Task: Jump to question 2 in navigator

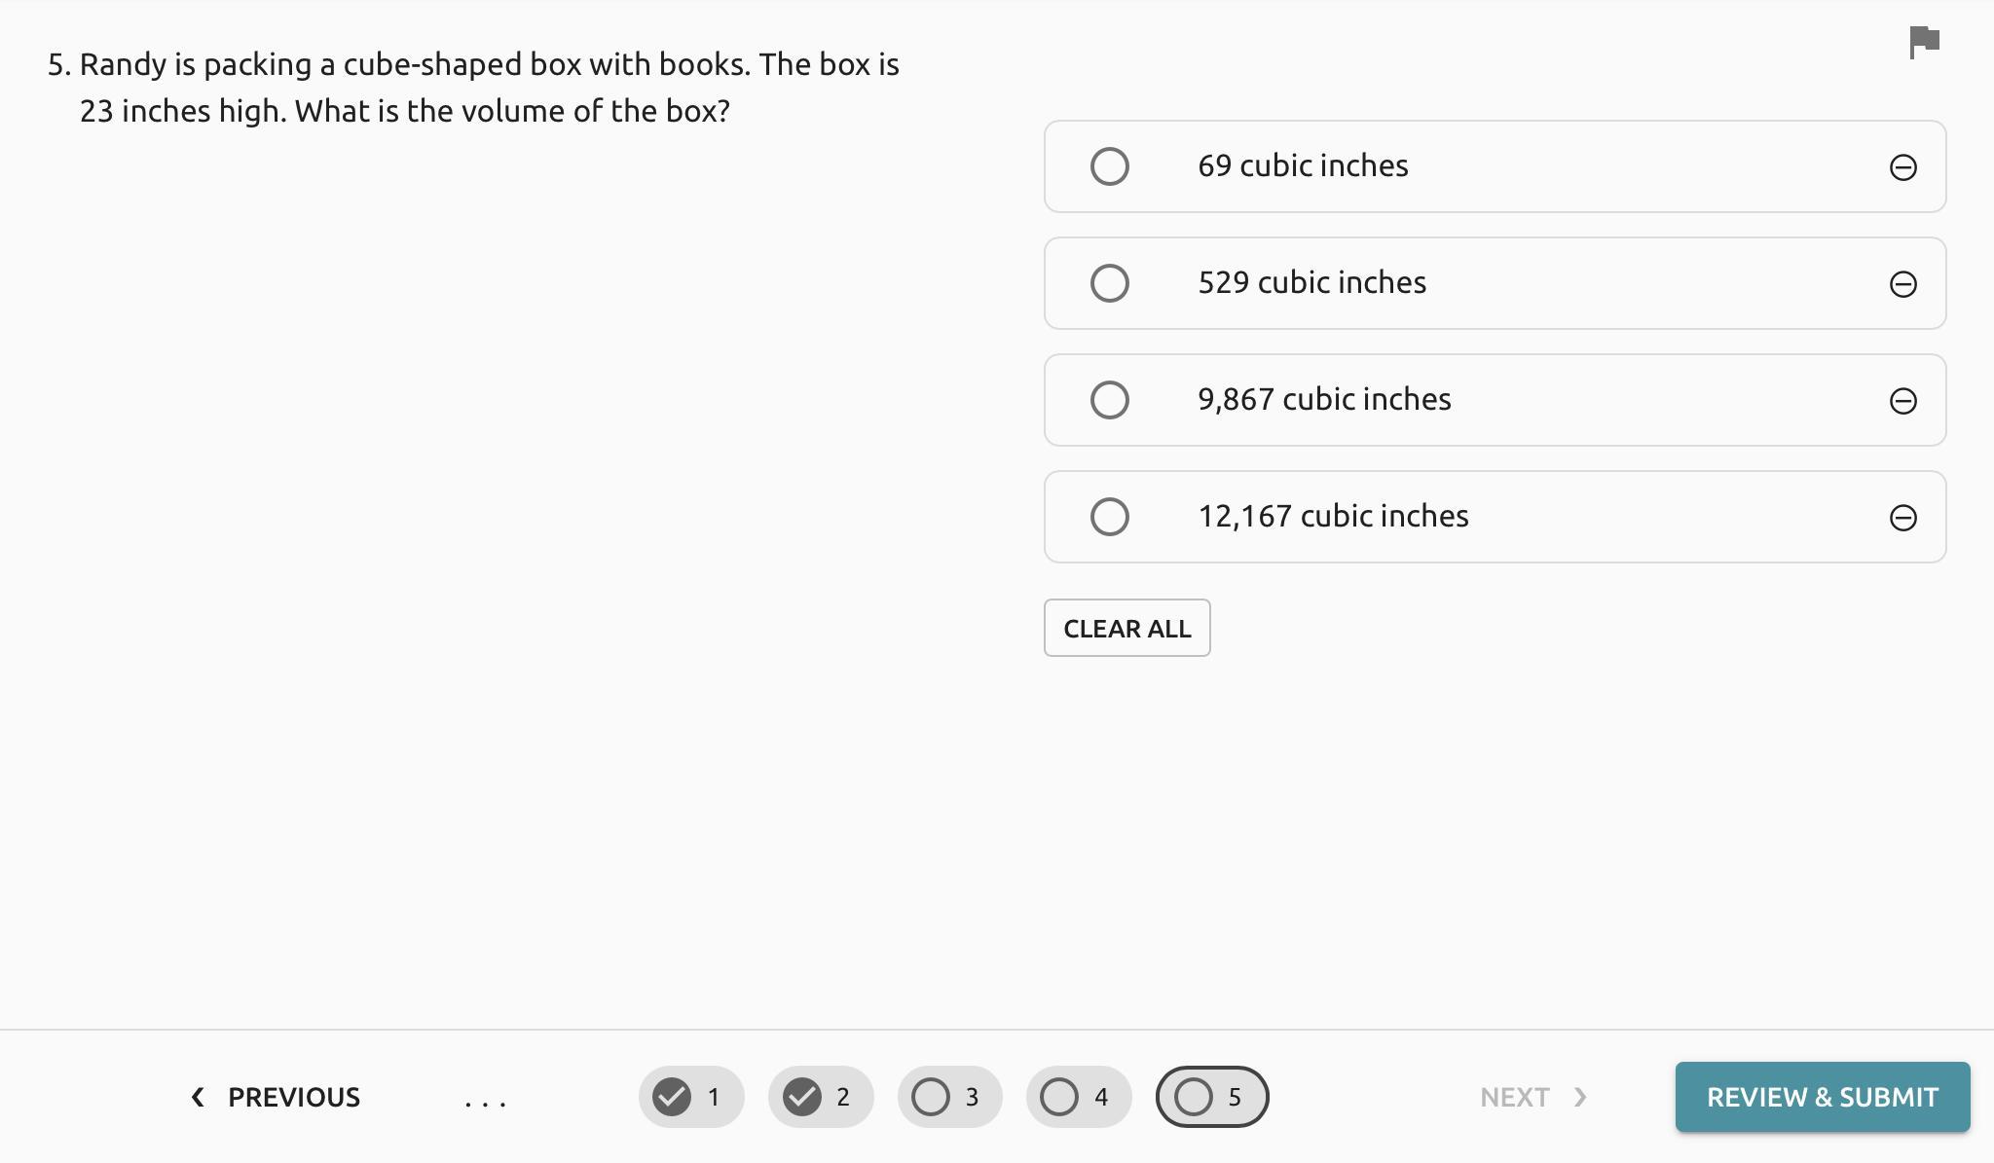Action: point(821,1097)
